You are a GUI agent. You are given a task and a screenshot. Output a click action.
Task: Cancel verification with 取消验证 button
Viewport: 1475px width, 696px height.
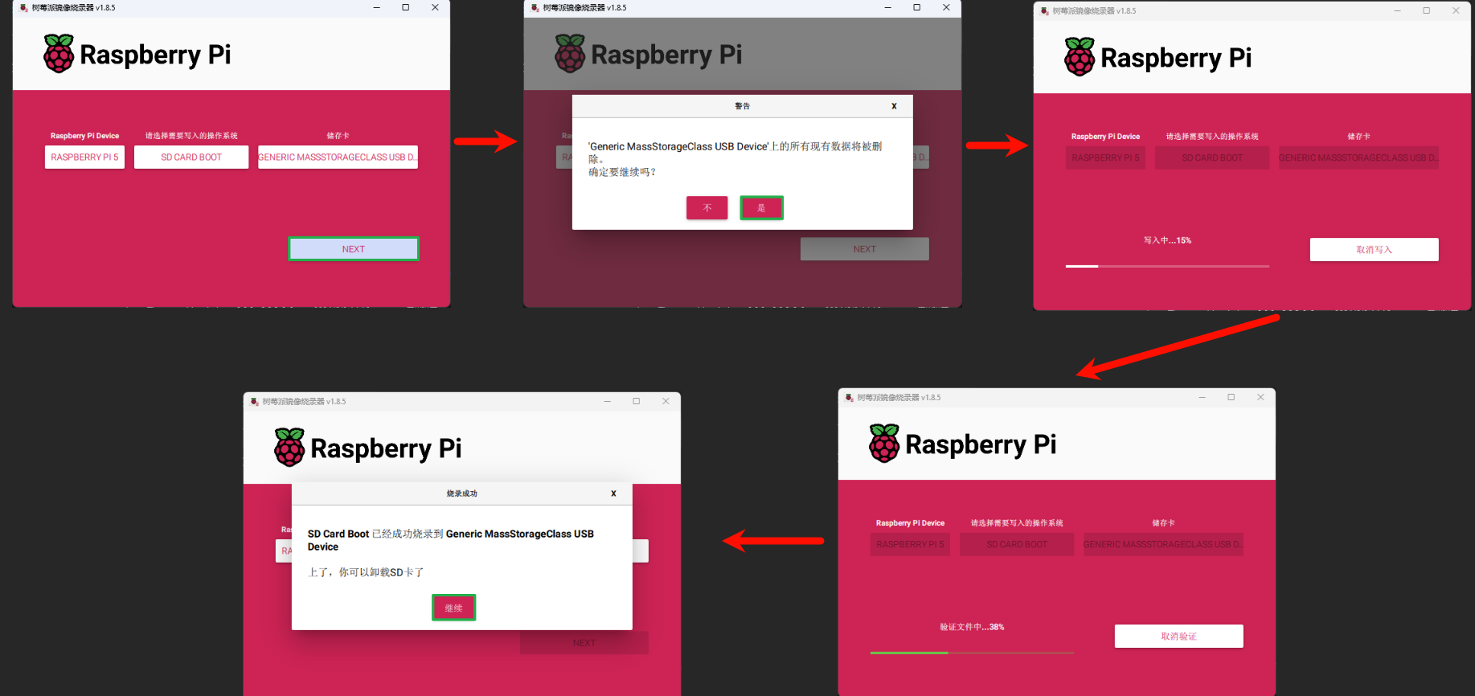pyautogui.click(x=1178, y=637)
